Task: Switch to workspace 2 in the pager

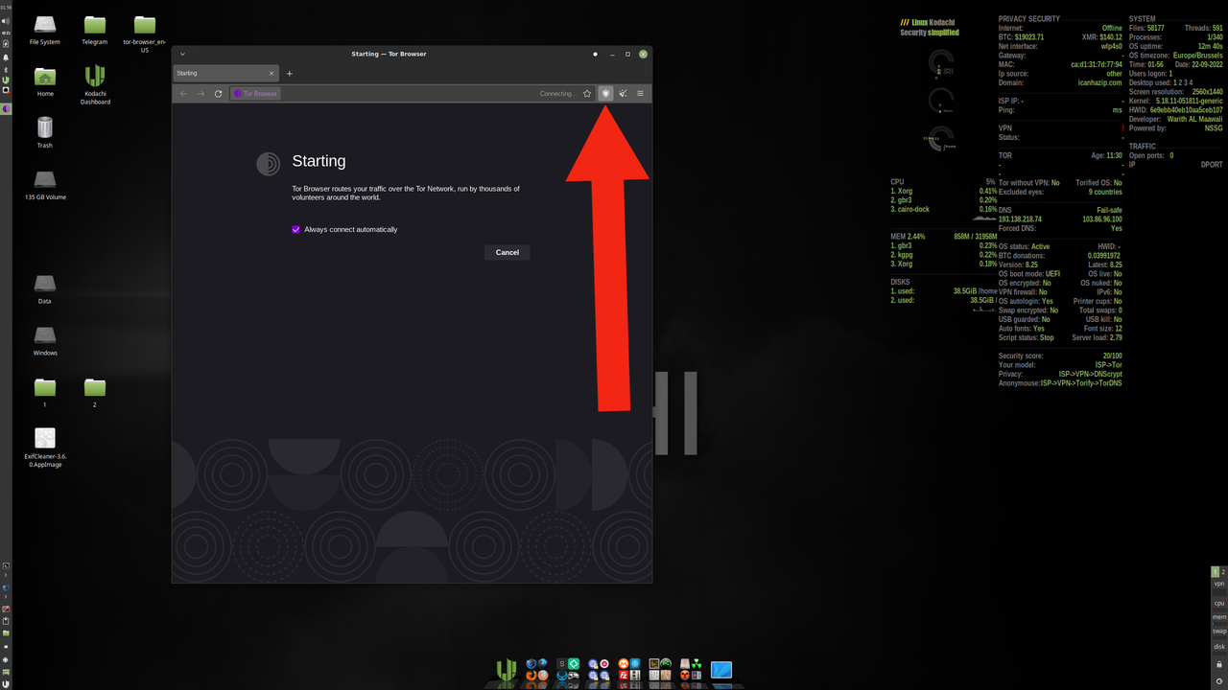Action: [x=1223, y=572]
